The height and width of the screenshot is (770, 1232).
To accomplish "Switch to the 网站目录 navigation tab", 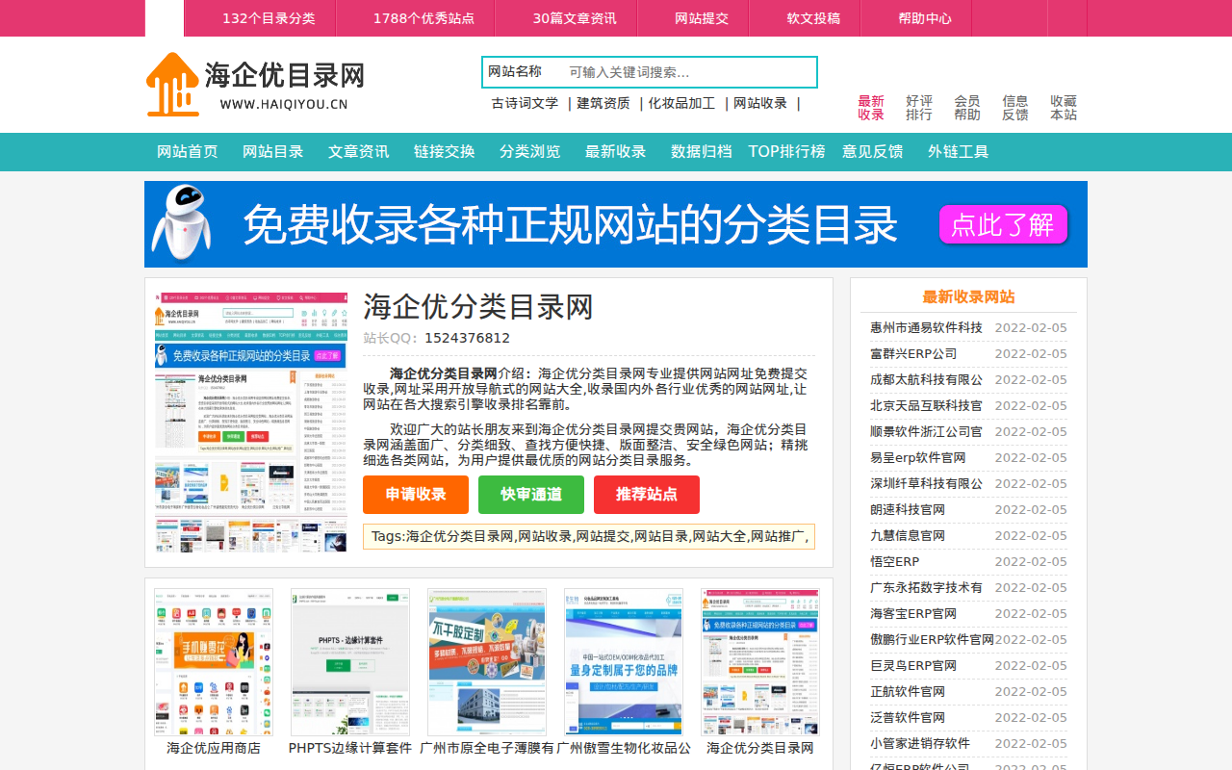I will (272, 152).
